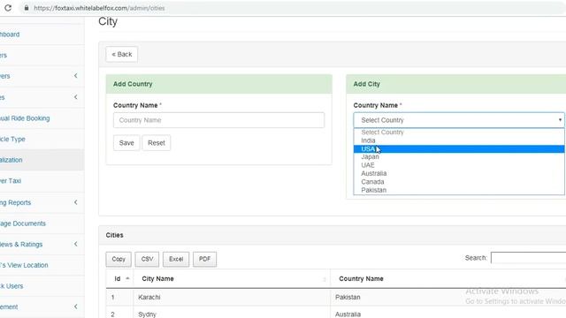Open the Users link below View Location

(x=11, y=286)
